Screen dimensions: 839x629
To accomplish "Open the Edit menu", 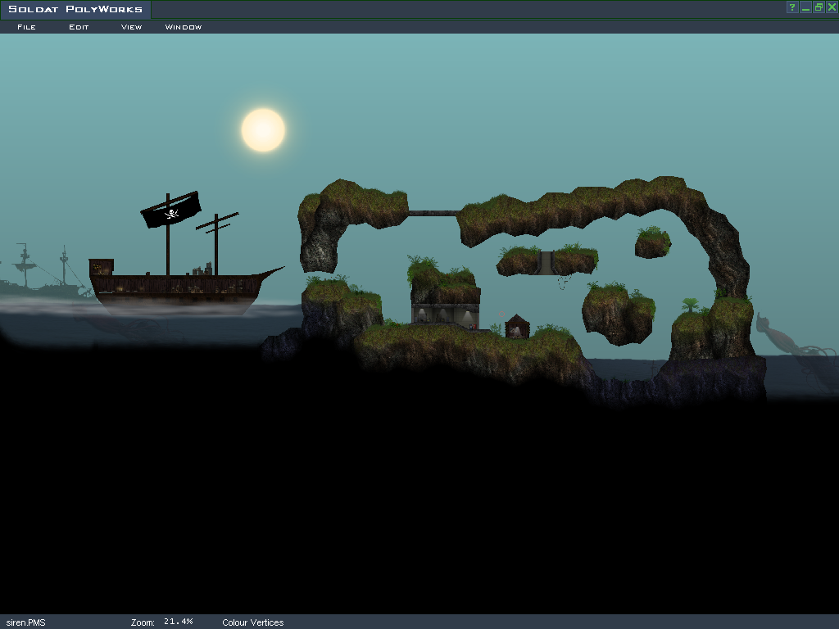I will (79, 27).
